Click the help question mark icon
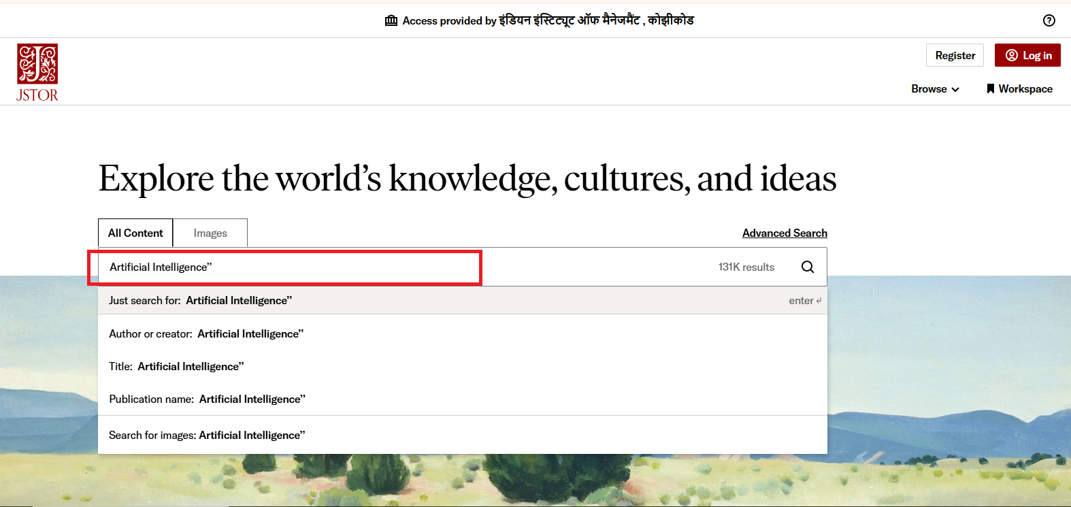1071x507 pixels. (x=1049, y=20)
